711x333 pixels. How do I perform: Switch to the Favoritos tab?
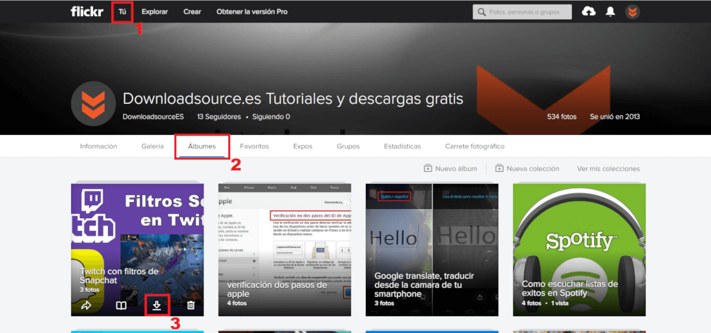point(255,146)
